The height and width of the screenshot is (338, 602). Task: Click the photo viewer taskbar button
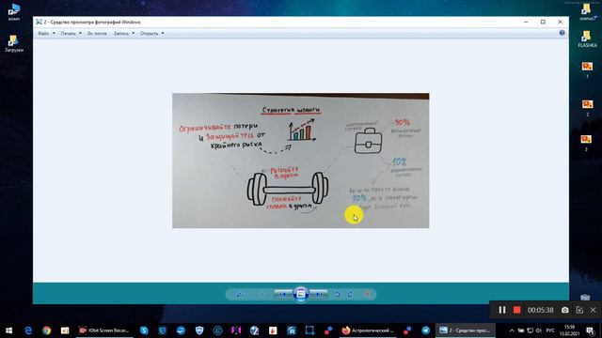pos(465,330)
